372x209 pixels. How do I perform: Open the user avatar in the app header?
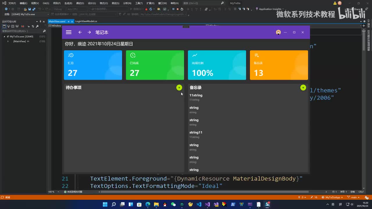[278, 32]
